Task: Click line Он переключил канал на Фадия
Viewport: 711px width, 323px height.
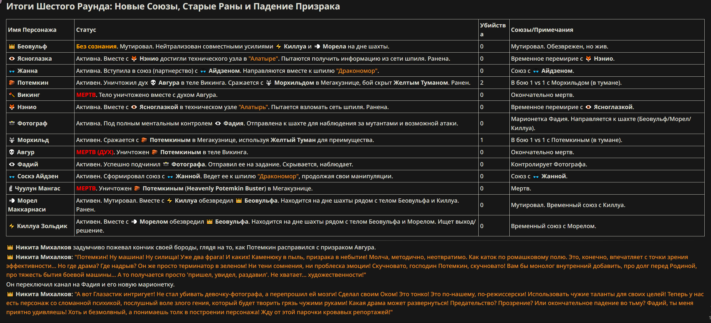Action: [90, 285]
